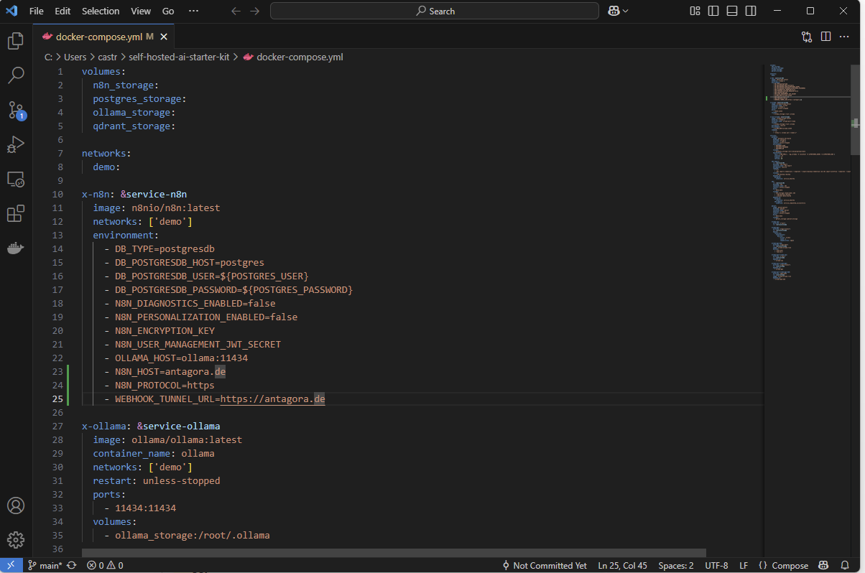This screenshot has height=573, width=865.
Task: Expand the hidden menus ellipsis in menu bar
Action: (x=193, y=11)
